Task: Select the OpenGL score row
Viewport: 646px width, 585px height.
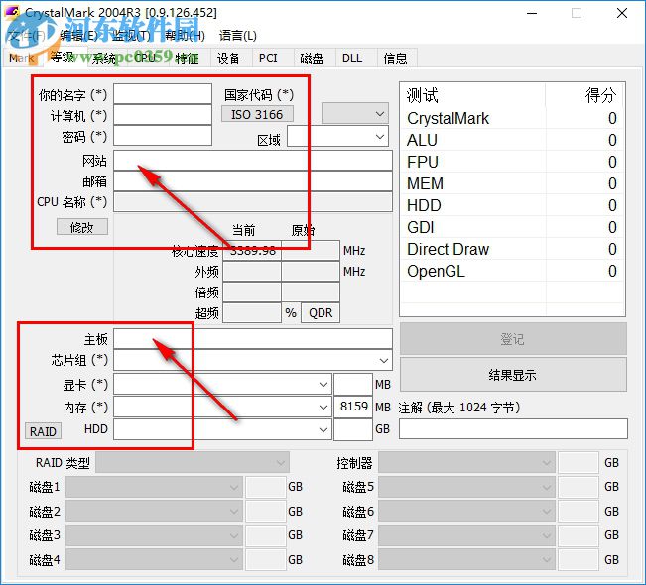Action: click(x=512, y=271)
